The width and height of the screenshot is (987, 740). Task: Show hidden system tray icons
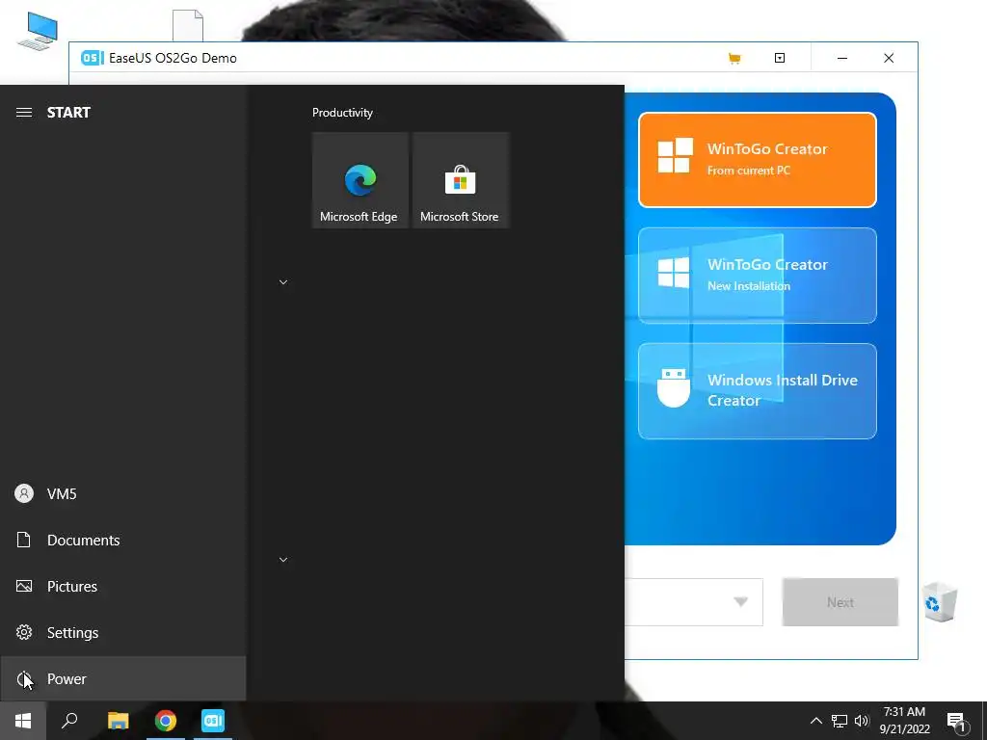pyautogui.click(x=815, y=721)
